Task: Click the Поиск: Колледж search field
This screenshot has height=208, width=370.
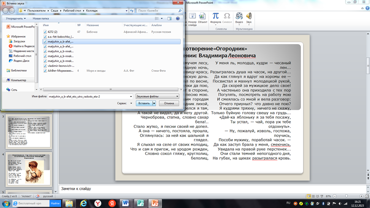Action: 158,11
